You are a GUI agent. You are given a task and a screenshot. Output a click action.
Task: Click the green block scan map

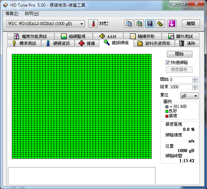82,106
